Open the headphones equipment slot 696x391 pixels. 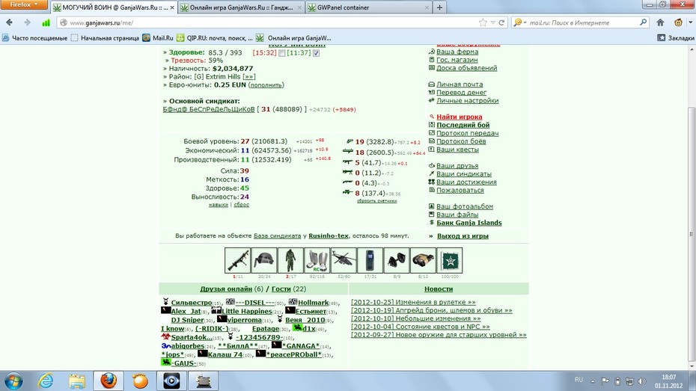[397, 260]
